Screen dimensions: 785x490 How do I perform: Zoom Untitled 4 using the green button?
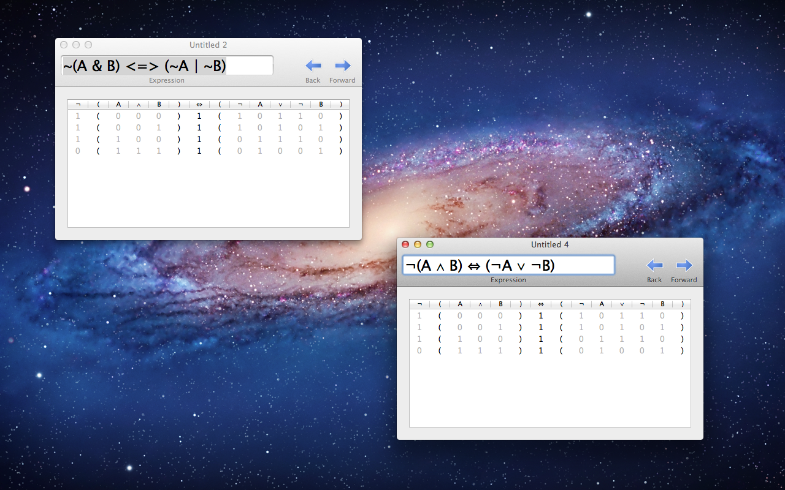tap(430, 244)
